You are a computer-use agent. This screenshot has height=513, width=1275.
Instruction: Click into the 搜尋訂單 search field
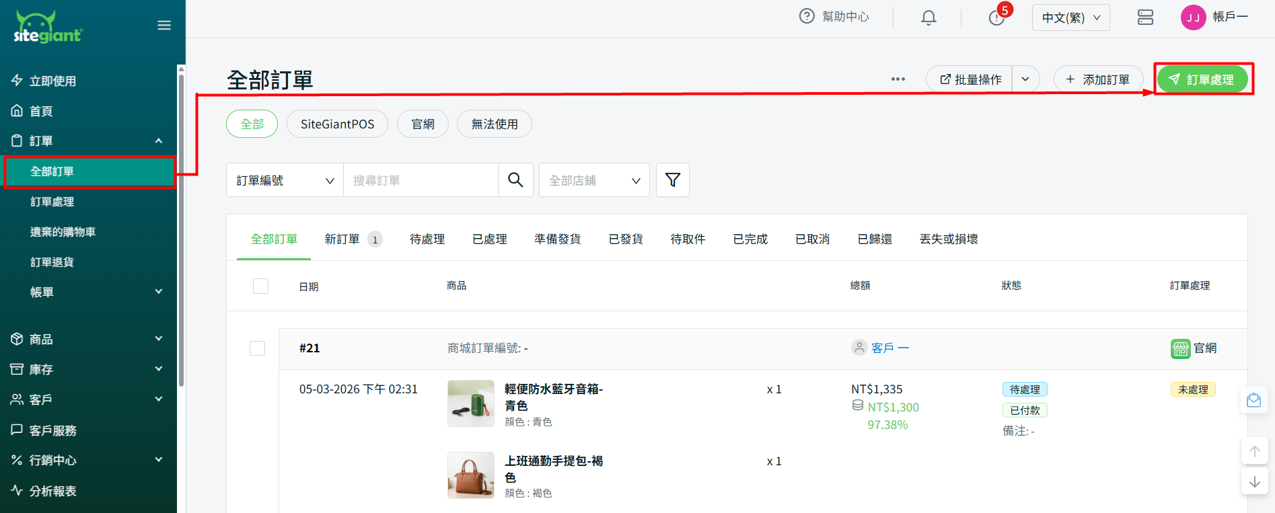(x=421, y=180)
